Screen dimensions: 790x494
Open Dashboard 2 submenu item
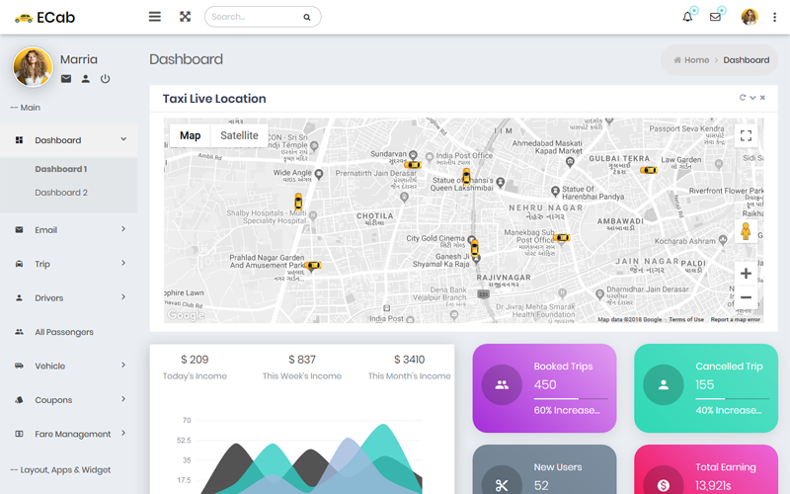pyautogui.click(x=61, y=193)
